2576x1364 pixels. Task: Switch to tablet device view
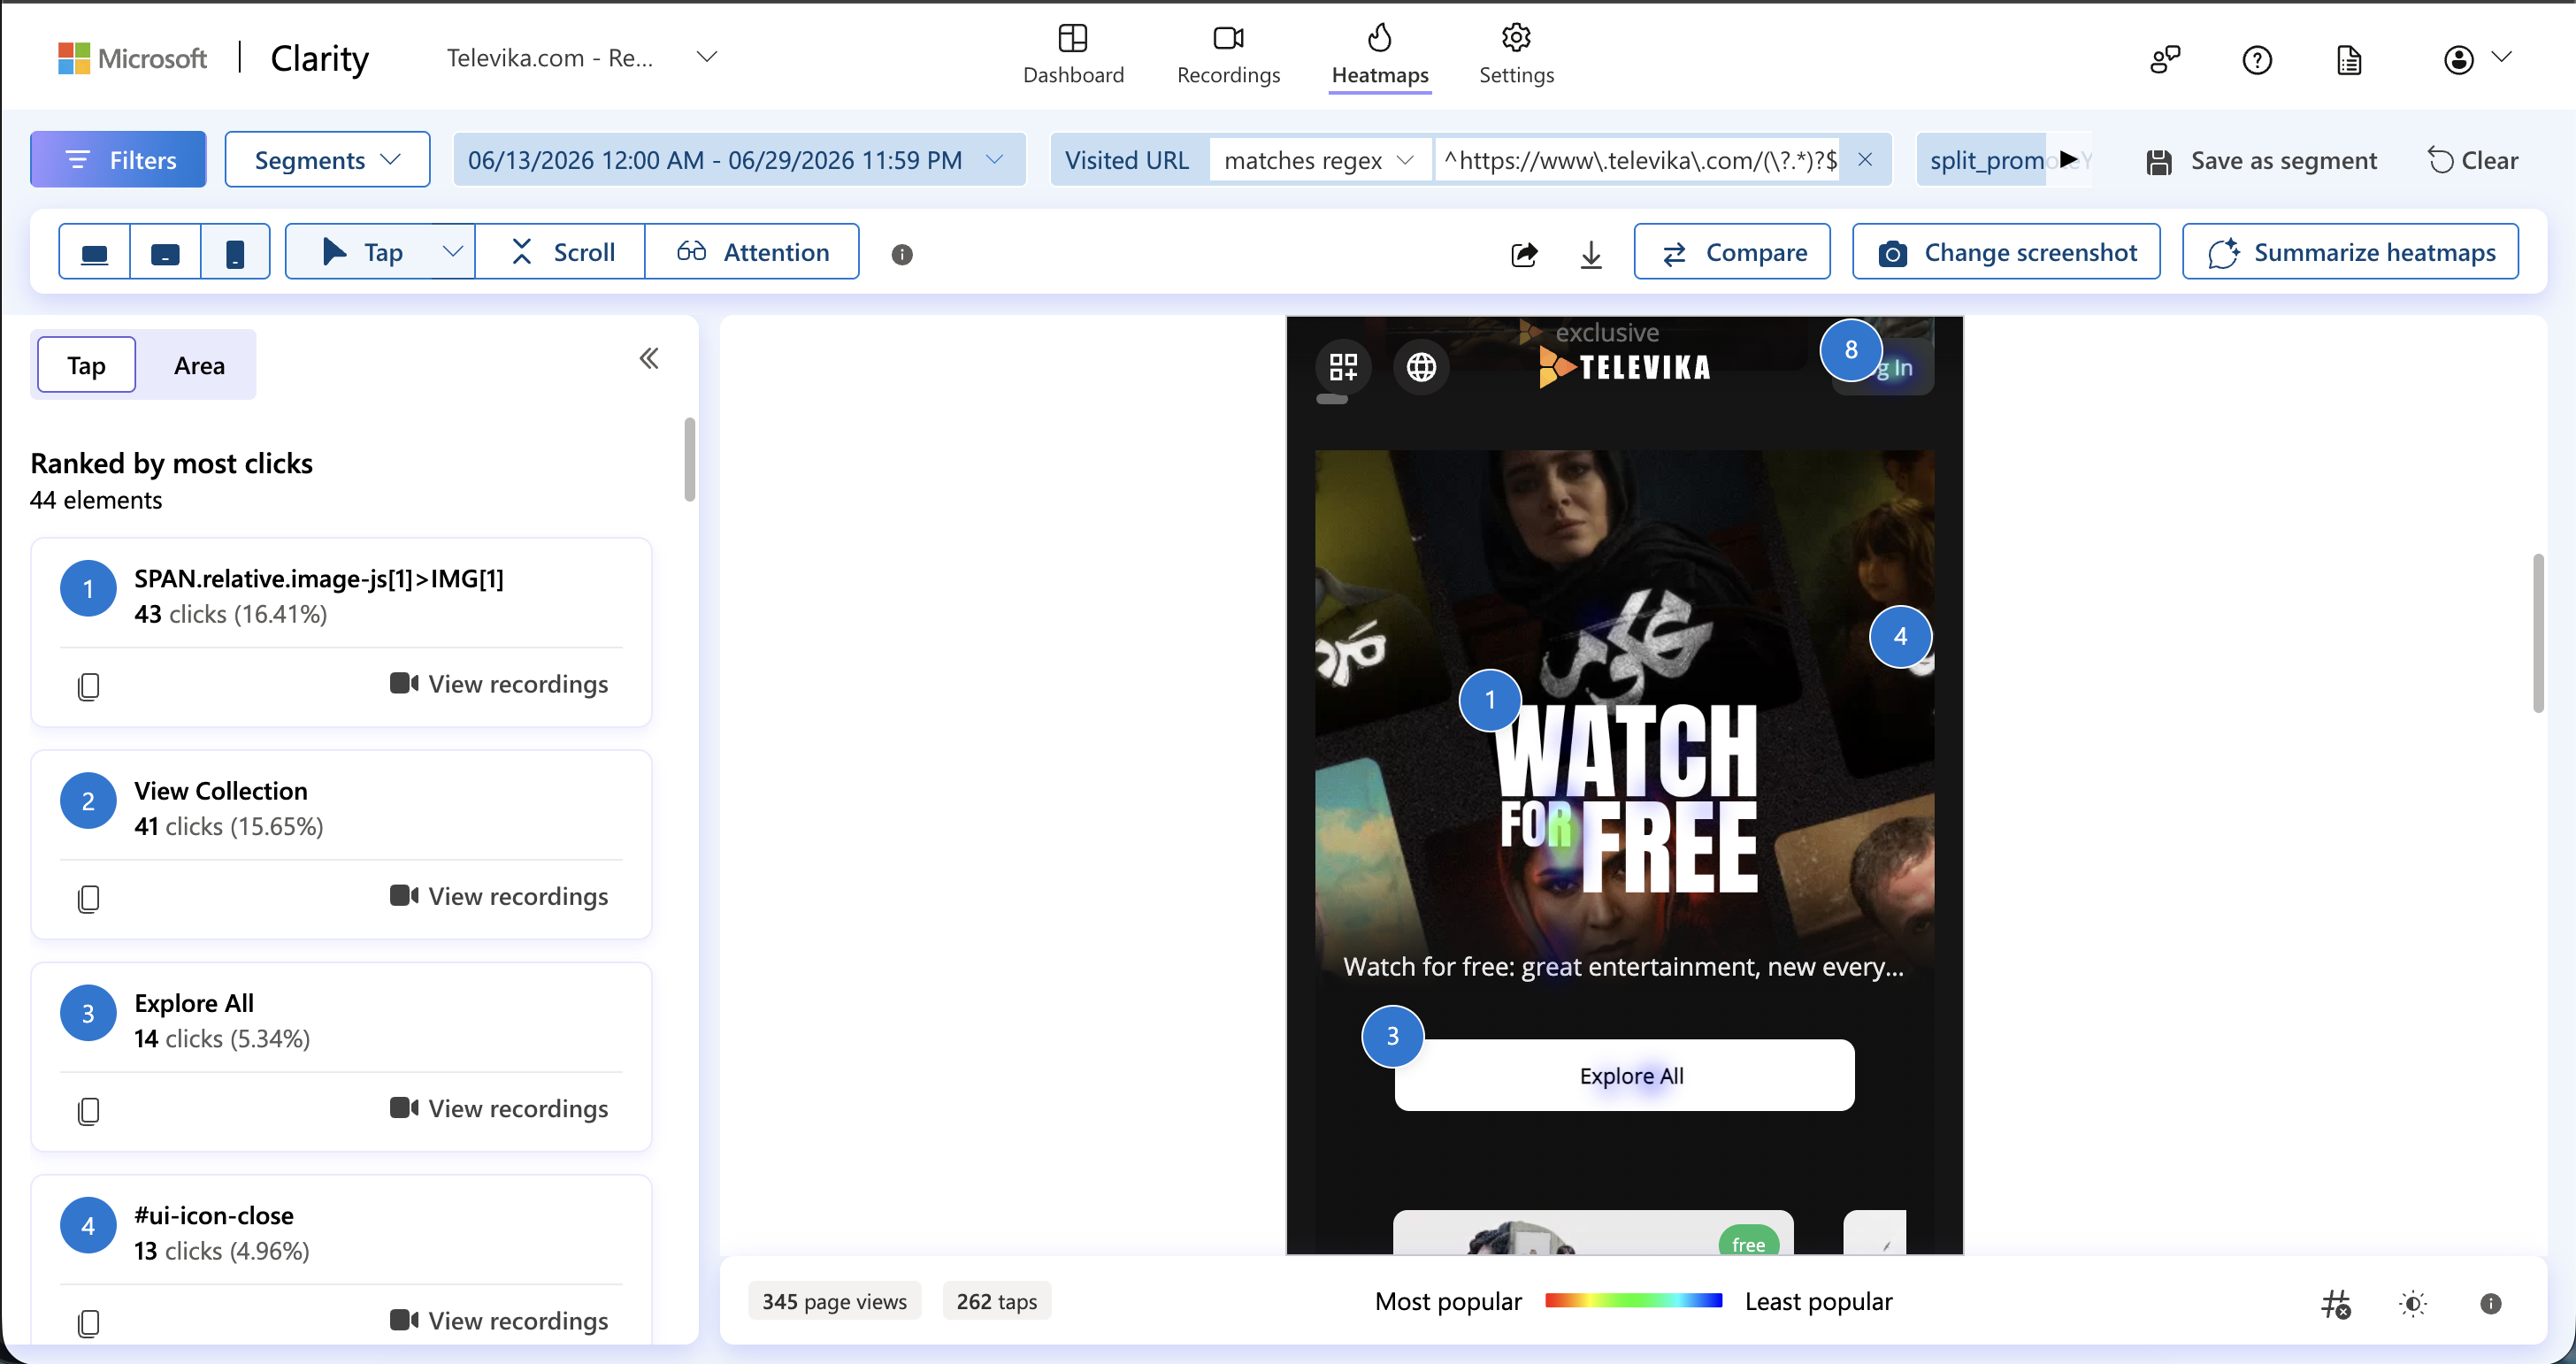(165, 252)
